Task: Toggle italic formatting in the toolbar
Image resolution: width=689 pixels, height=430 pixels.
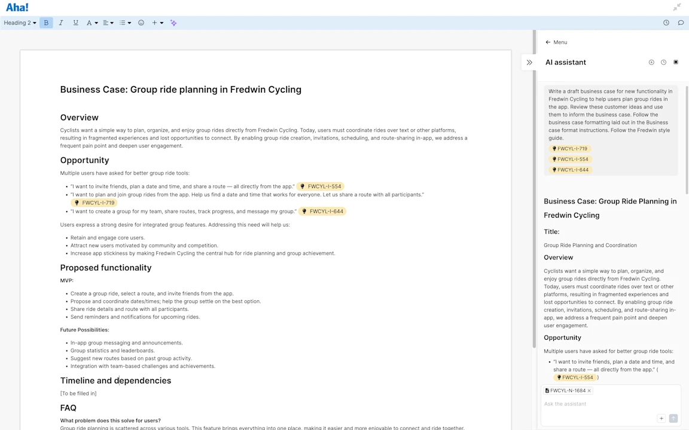Action: pos(60,23)
